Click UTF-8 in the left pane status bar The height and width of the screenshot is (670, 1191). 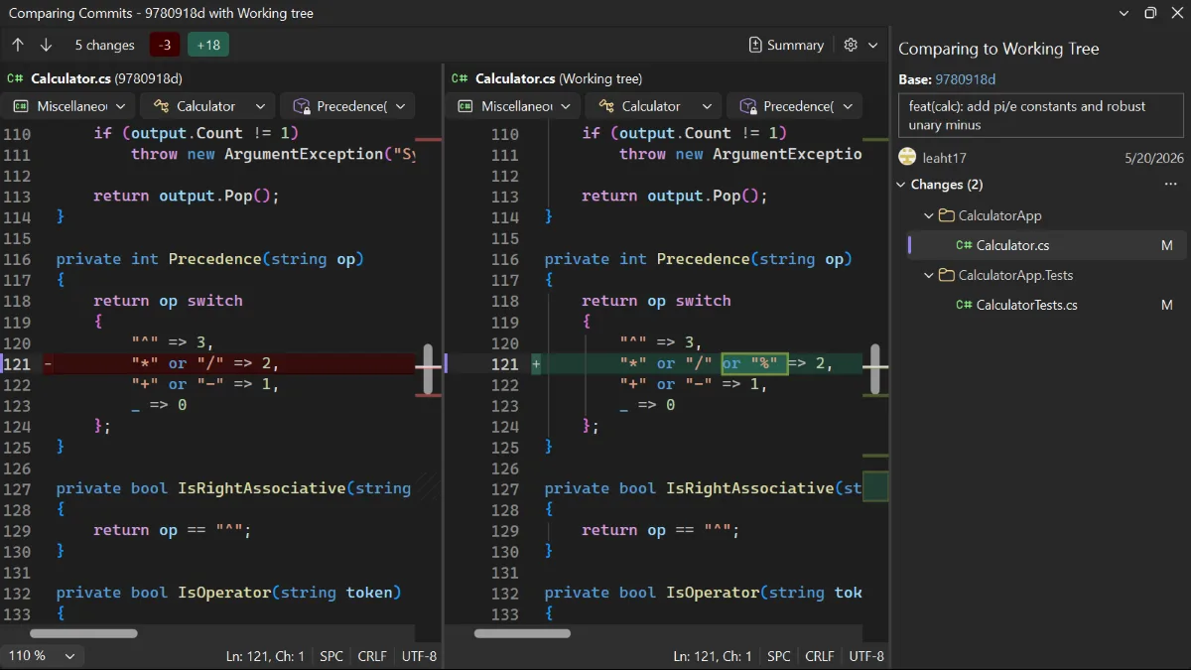click(x=419, y=656)
